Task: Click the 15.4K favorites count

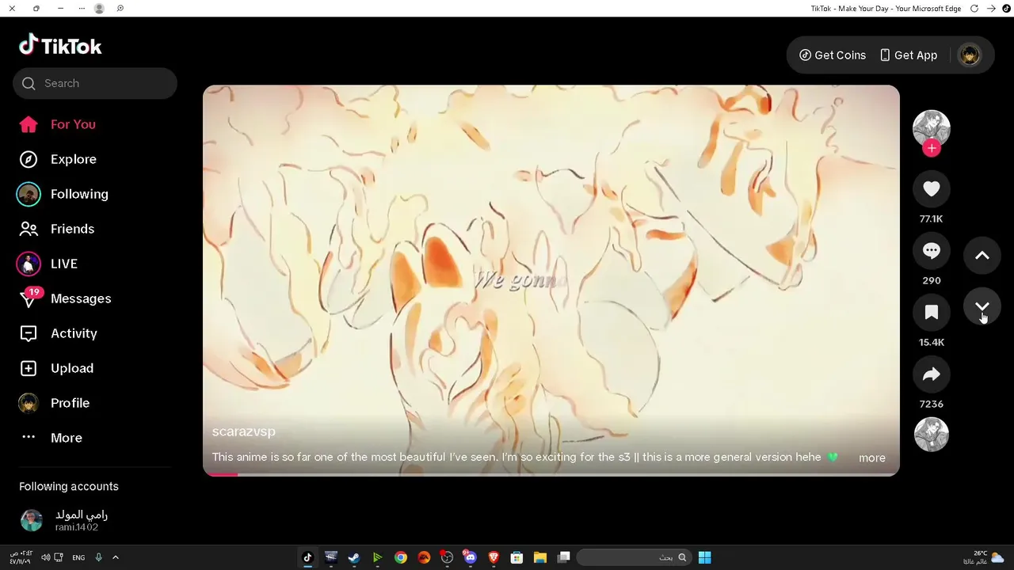Action: point(932,342)
